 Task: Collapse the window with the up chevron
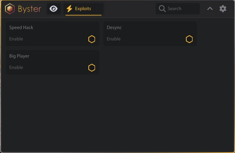click(210, 9)
